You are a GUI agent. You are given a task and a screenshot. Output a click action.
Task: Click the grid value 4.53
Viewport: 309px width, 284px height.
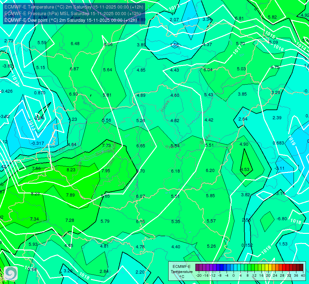(245, 169)
